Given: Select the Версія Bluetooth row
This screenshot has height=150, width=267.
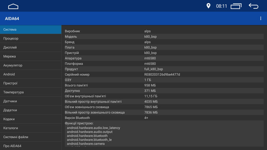Looking at the screenshot, I should point(164,118).
